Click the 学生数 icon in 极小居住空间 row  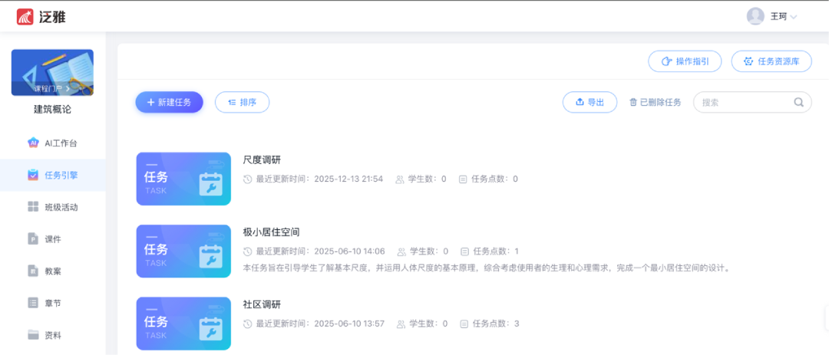[x=401, y=251]
